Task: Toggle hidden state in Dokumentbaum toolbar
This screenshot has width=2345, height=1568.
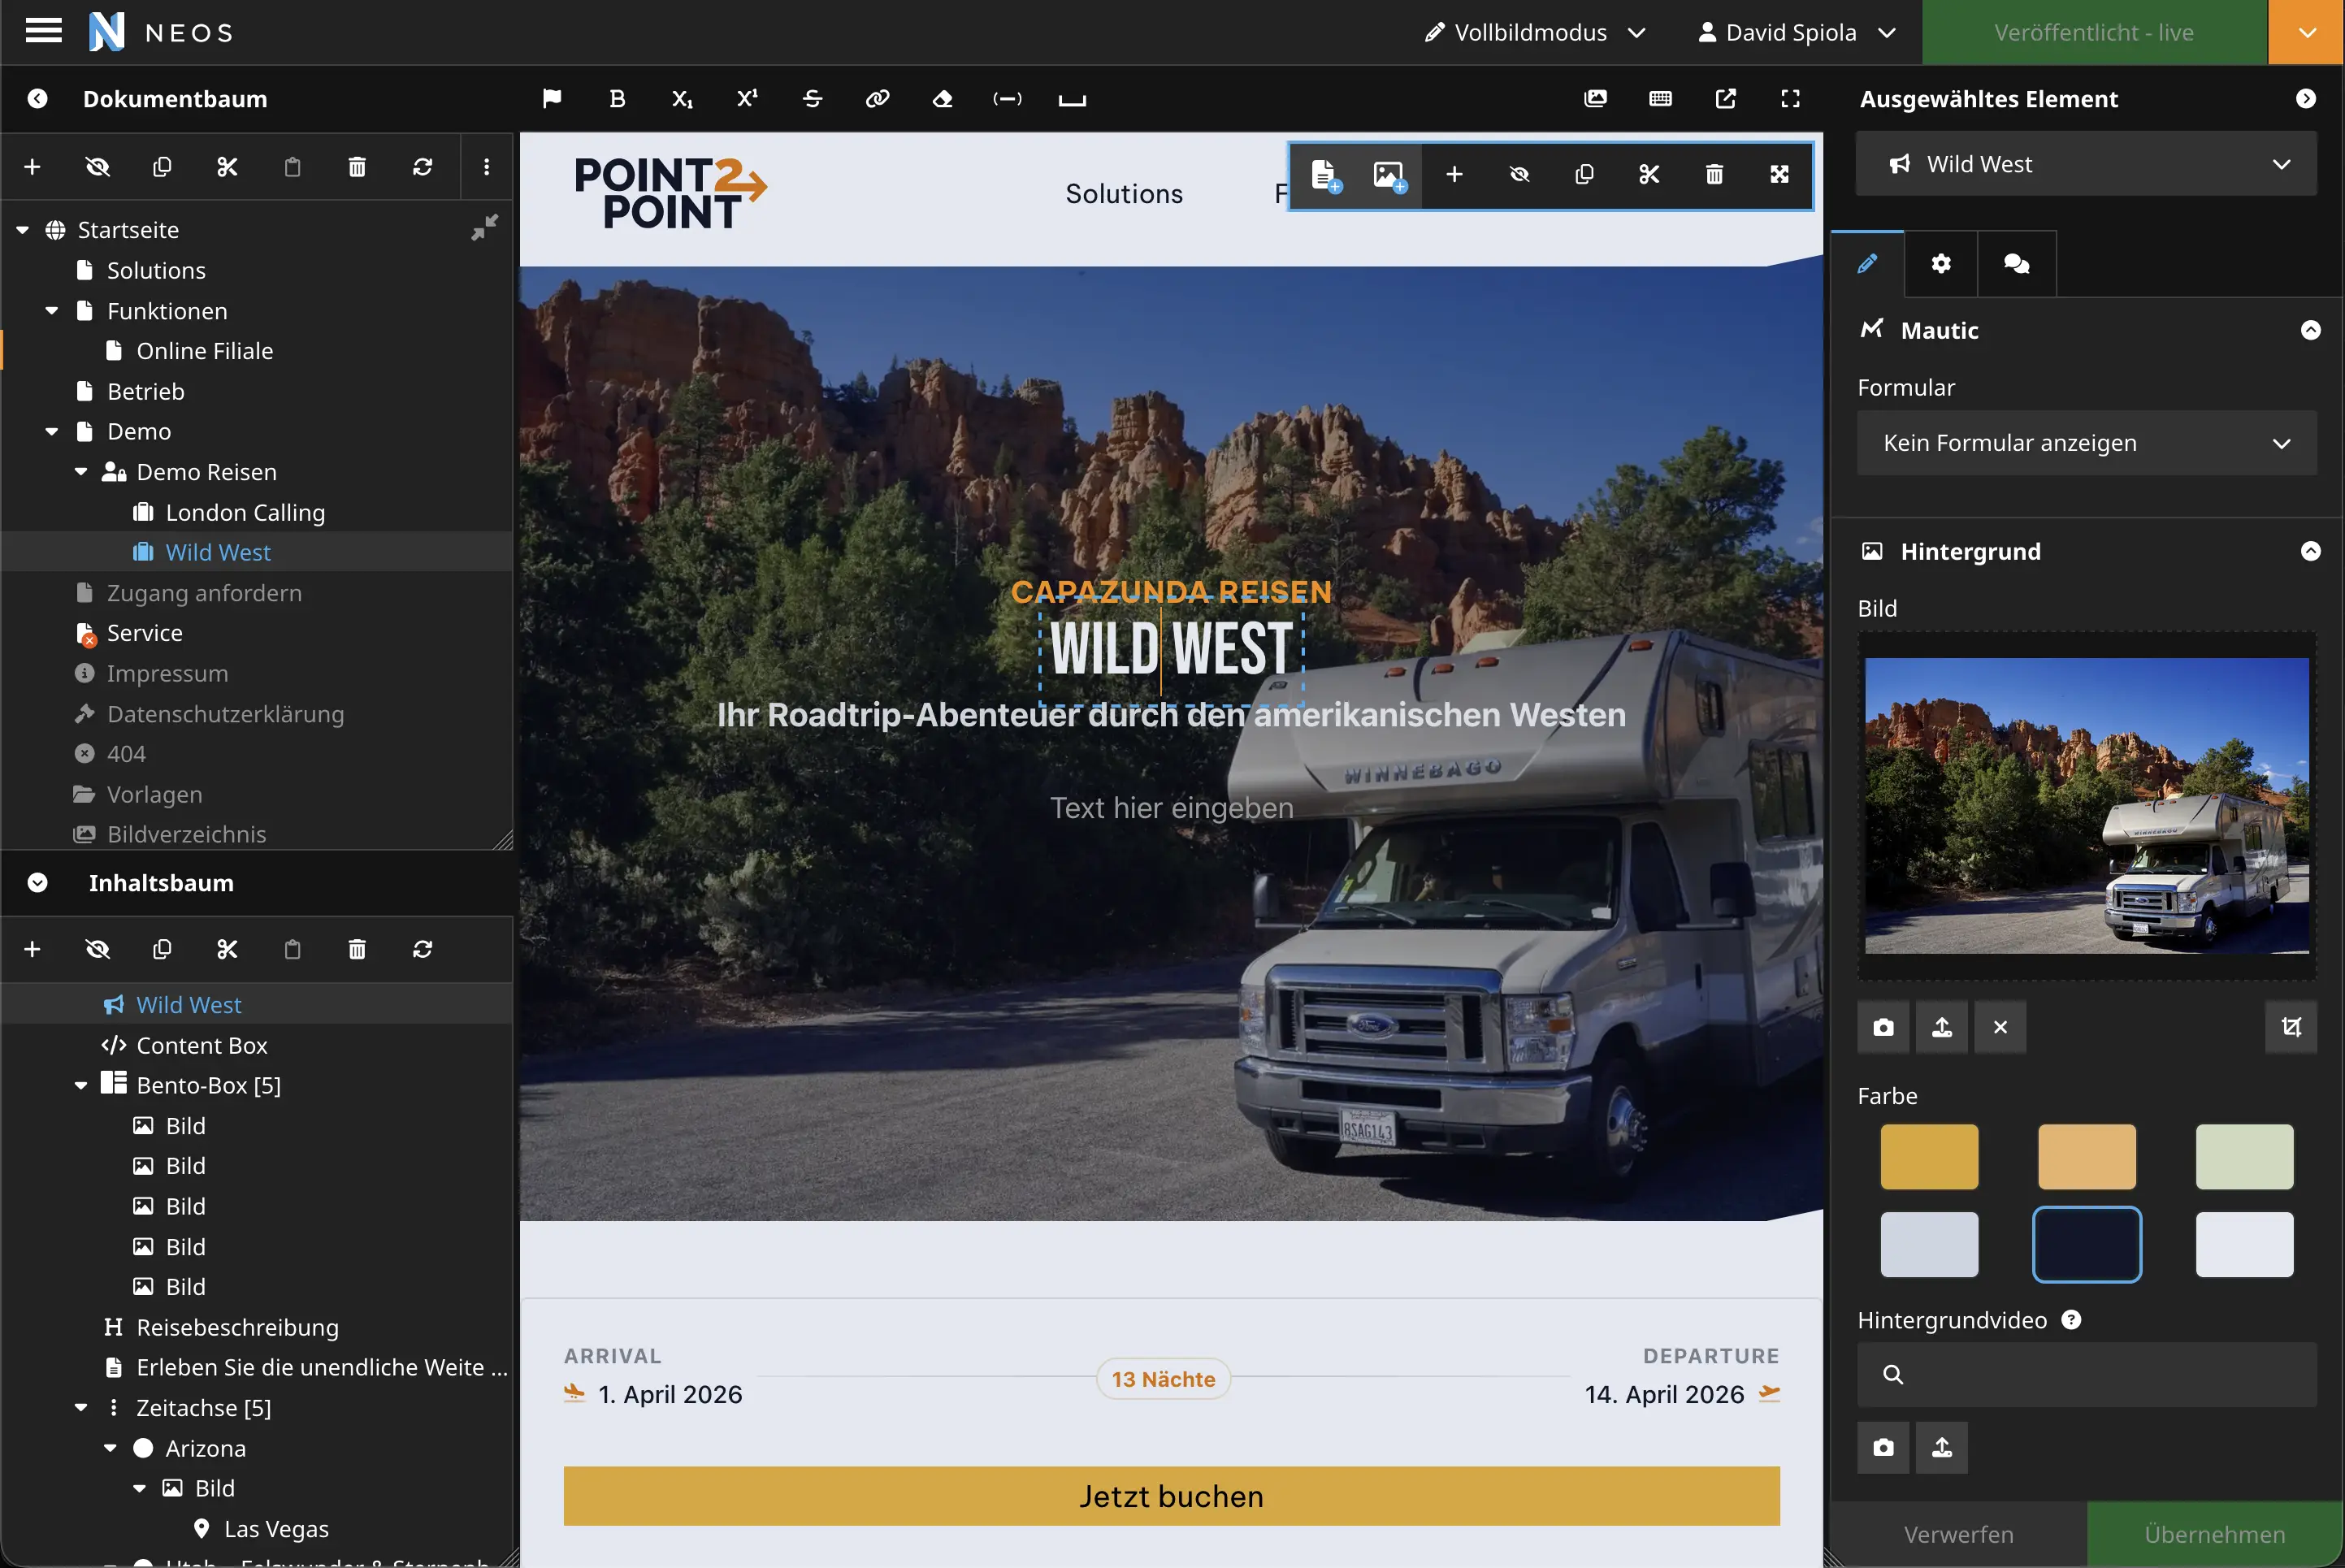Action: coord(97,167)
